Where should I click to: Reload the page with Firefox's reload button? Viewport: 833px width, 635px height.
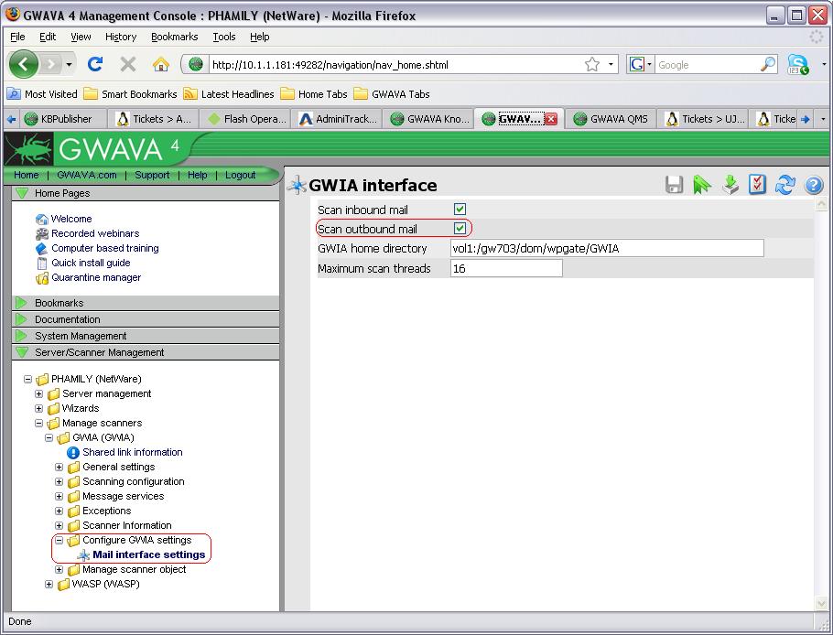pyautogui.click(x=95, y=64)
